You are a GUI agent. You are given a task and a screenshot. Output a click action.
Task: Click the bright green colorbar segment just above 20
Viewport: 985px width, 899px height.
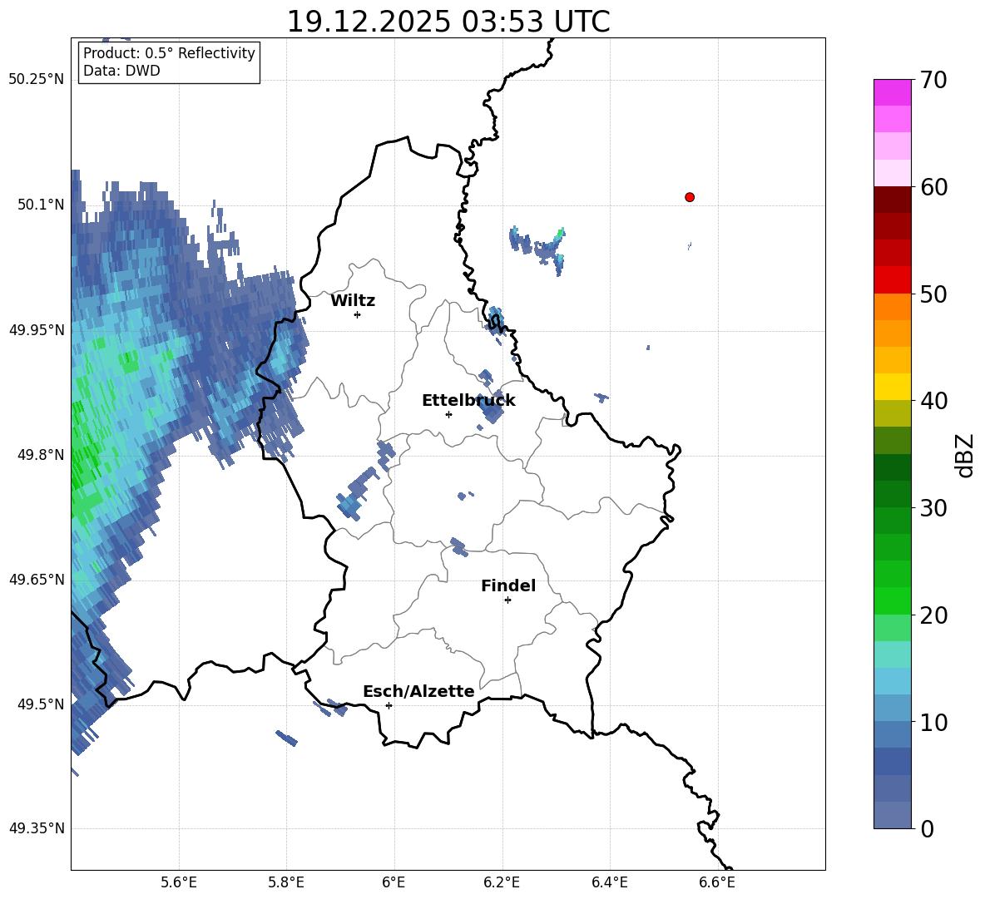pos(892,600)
